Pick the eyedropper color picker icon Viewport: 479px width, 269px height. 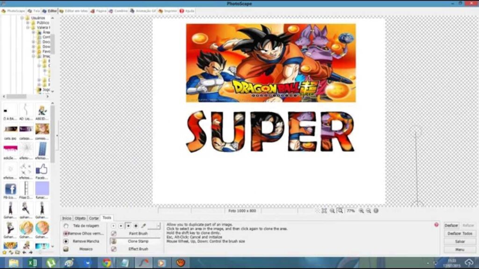(x=144, y=226)
